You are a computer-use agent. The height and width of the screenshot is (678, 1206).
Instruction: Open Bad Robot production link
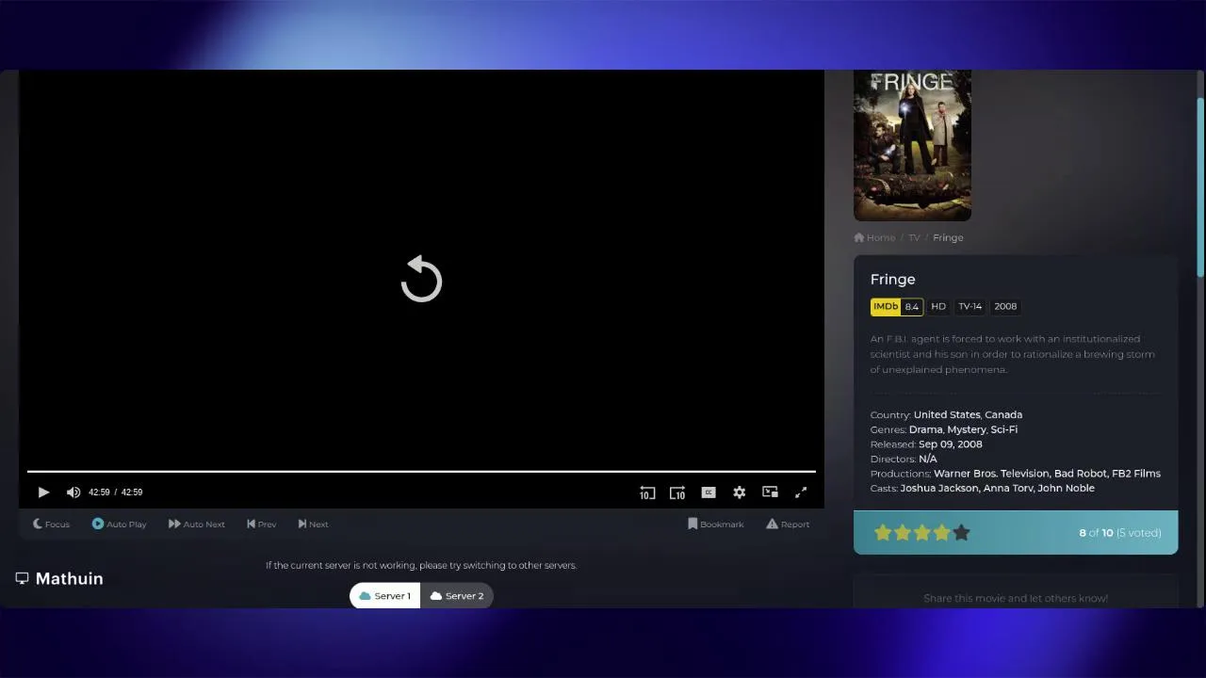pos(1081,474)
